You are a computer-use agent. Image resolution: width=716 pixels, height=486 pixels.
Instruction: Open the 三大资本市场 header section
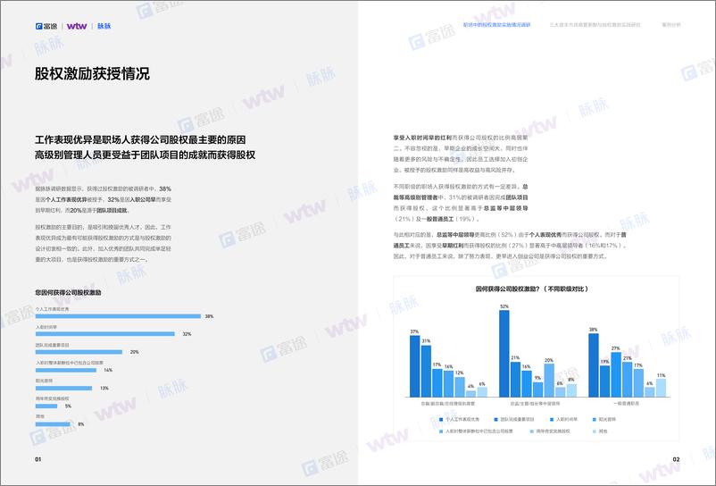click(595, 25)
